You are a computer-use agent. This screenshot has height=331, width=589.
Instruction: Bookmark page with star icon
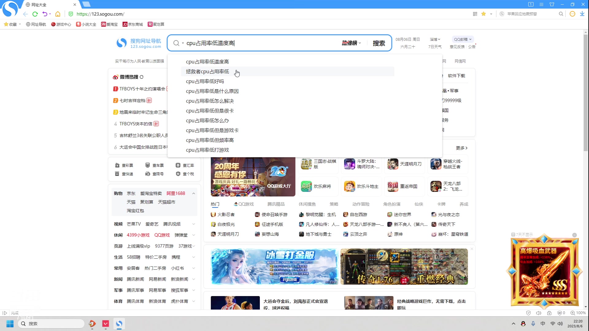[x=483, y=14]
